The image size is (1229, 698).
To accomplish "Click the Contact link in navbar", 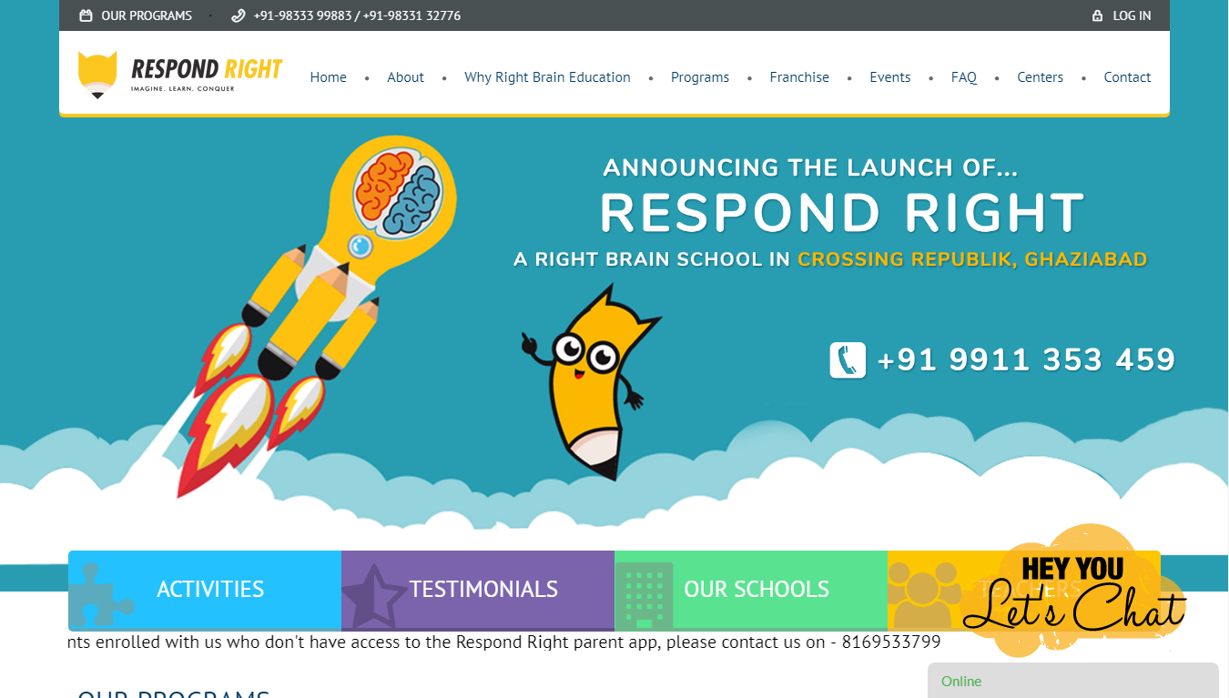I will [1127, 77].
